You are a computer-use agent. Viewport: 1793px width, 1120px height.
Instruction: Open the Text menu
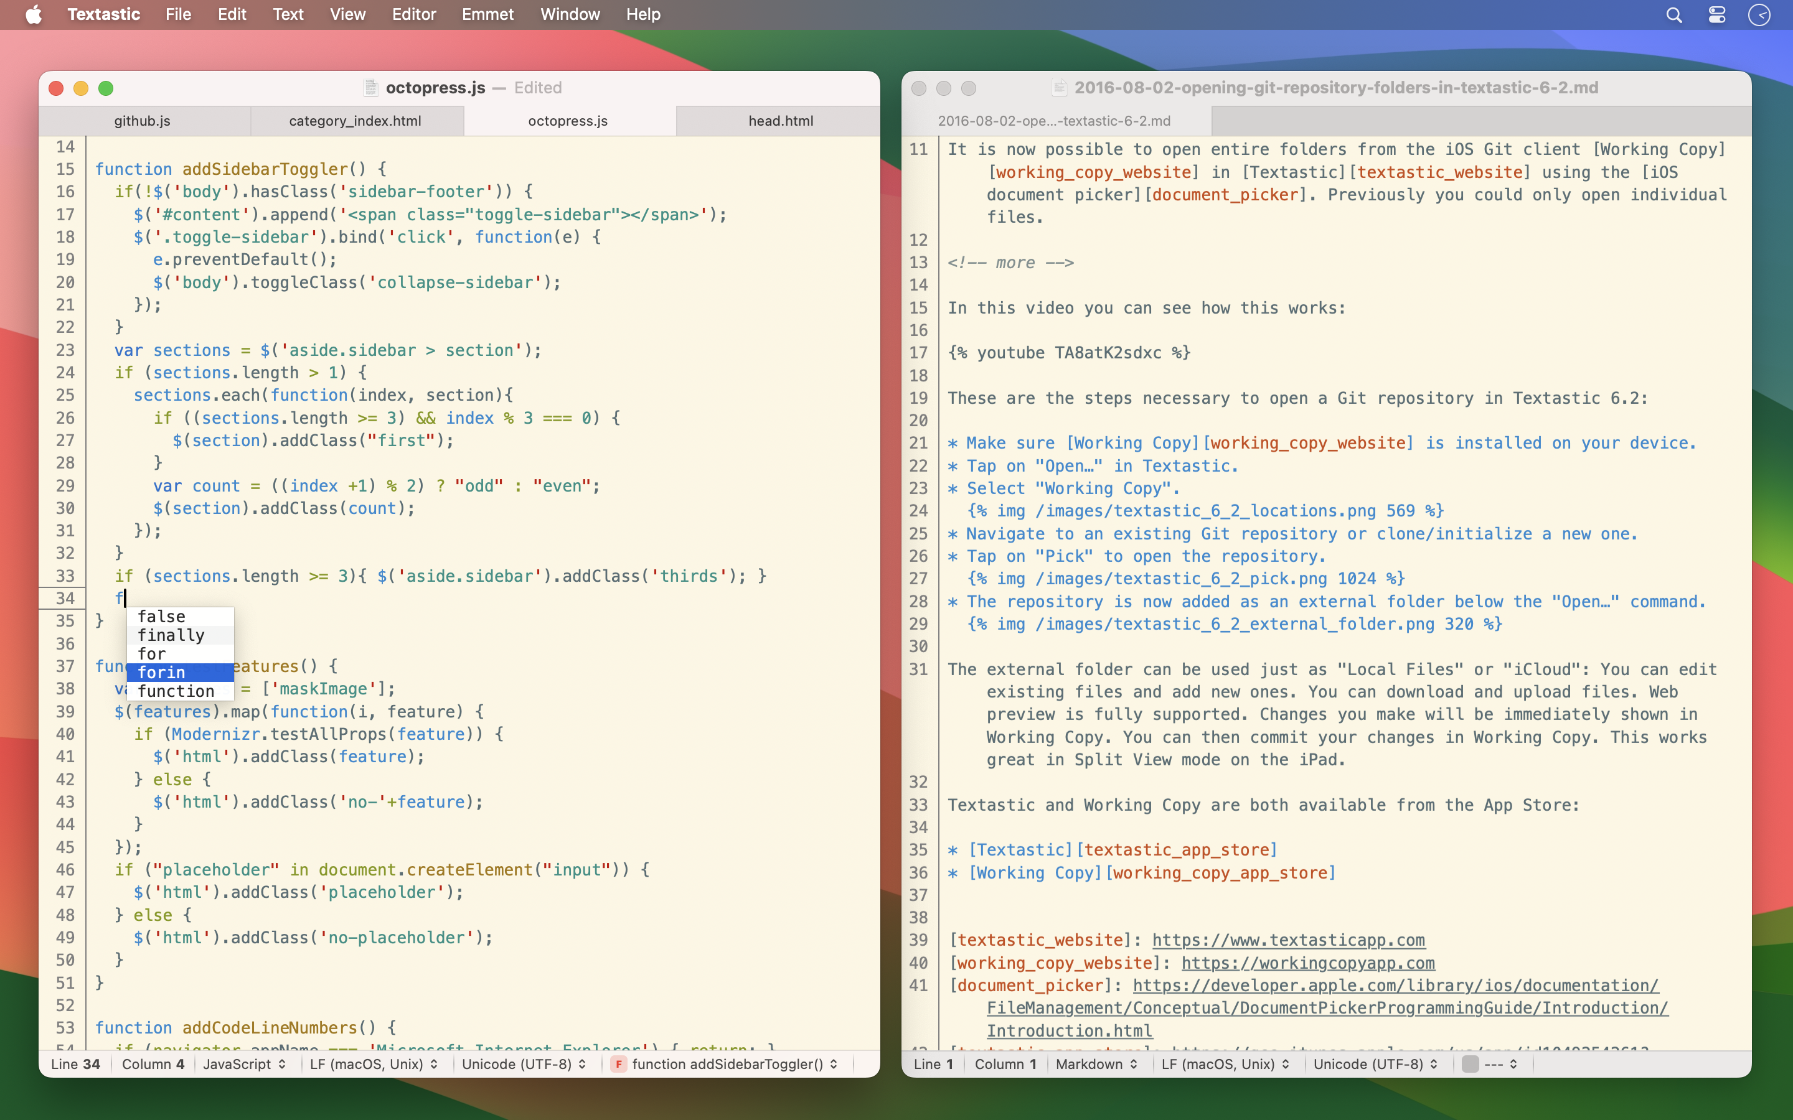(x=288, y=14)
